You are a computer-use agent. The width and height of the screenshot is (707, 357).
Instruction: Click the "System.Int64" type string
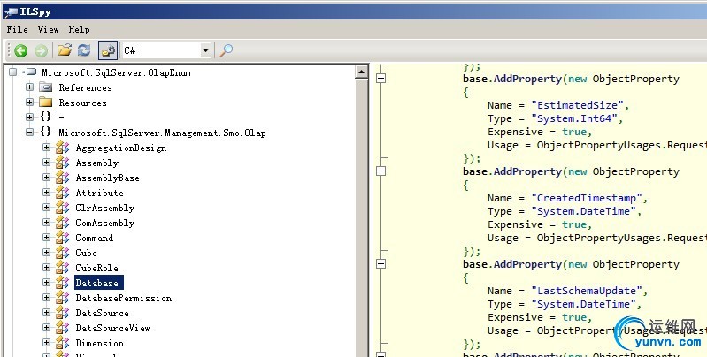(x=574, y=118)
